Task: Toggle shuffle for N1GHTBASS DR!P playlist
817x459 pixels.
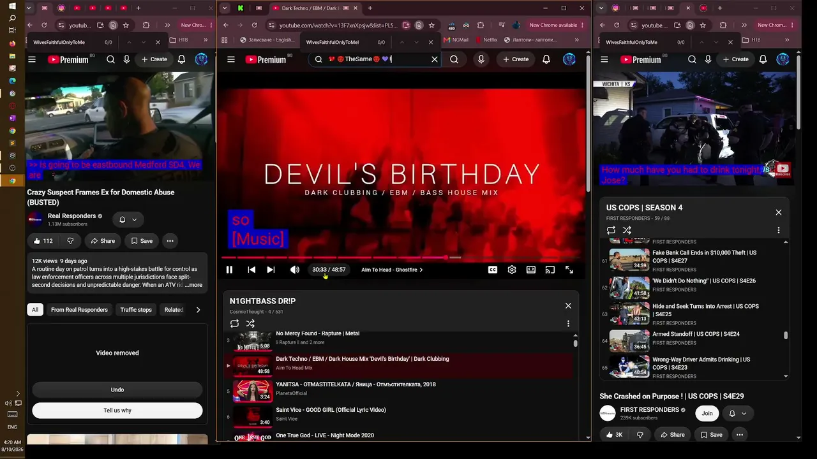Action: (250, 323)
